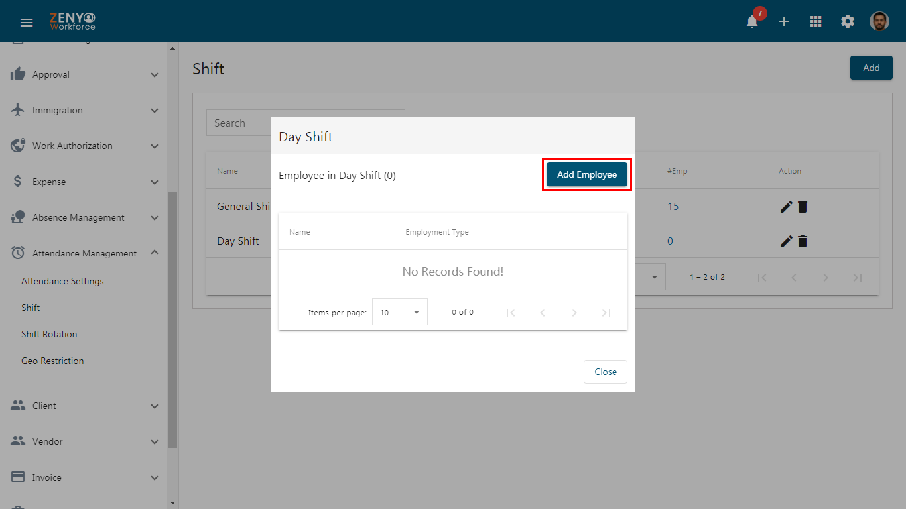Viewport: 906px width, 509px height.
Task: Expand the Immigration menu chevron
Action: click(155, 111)
